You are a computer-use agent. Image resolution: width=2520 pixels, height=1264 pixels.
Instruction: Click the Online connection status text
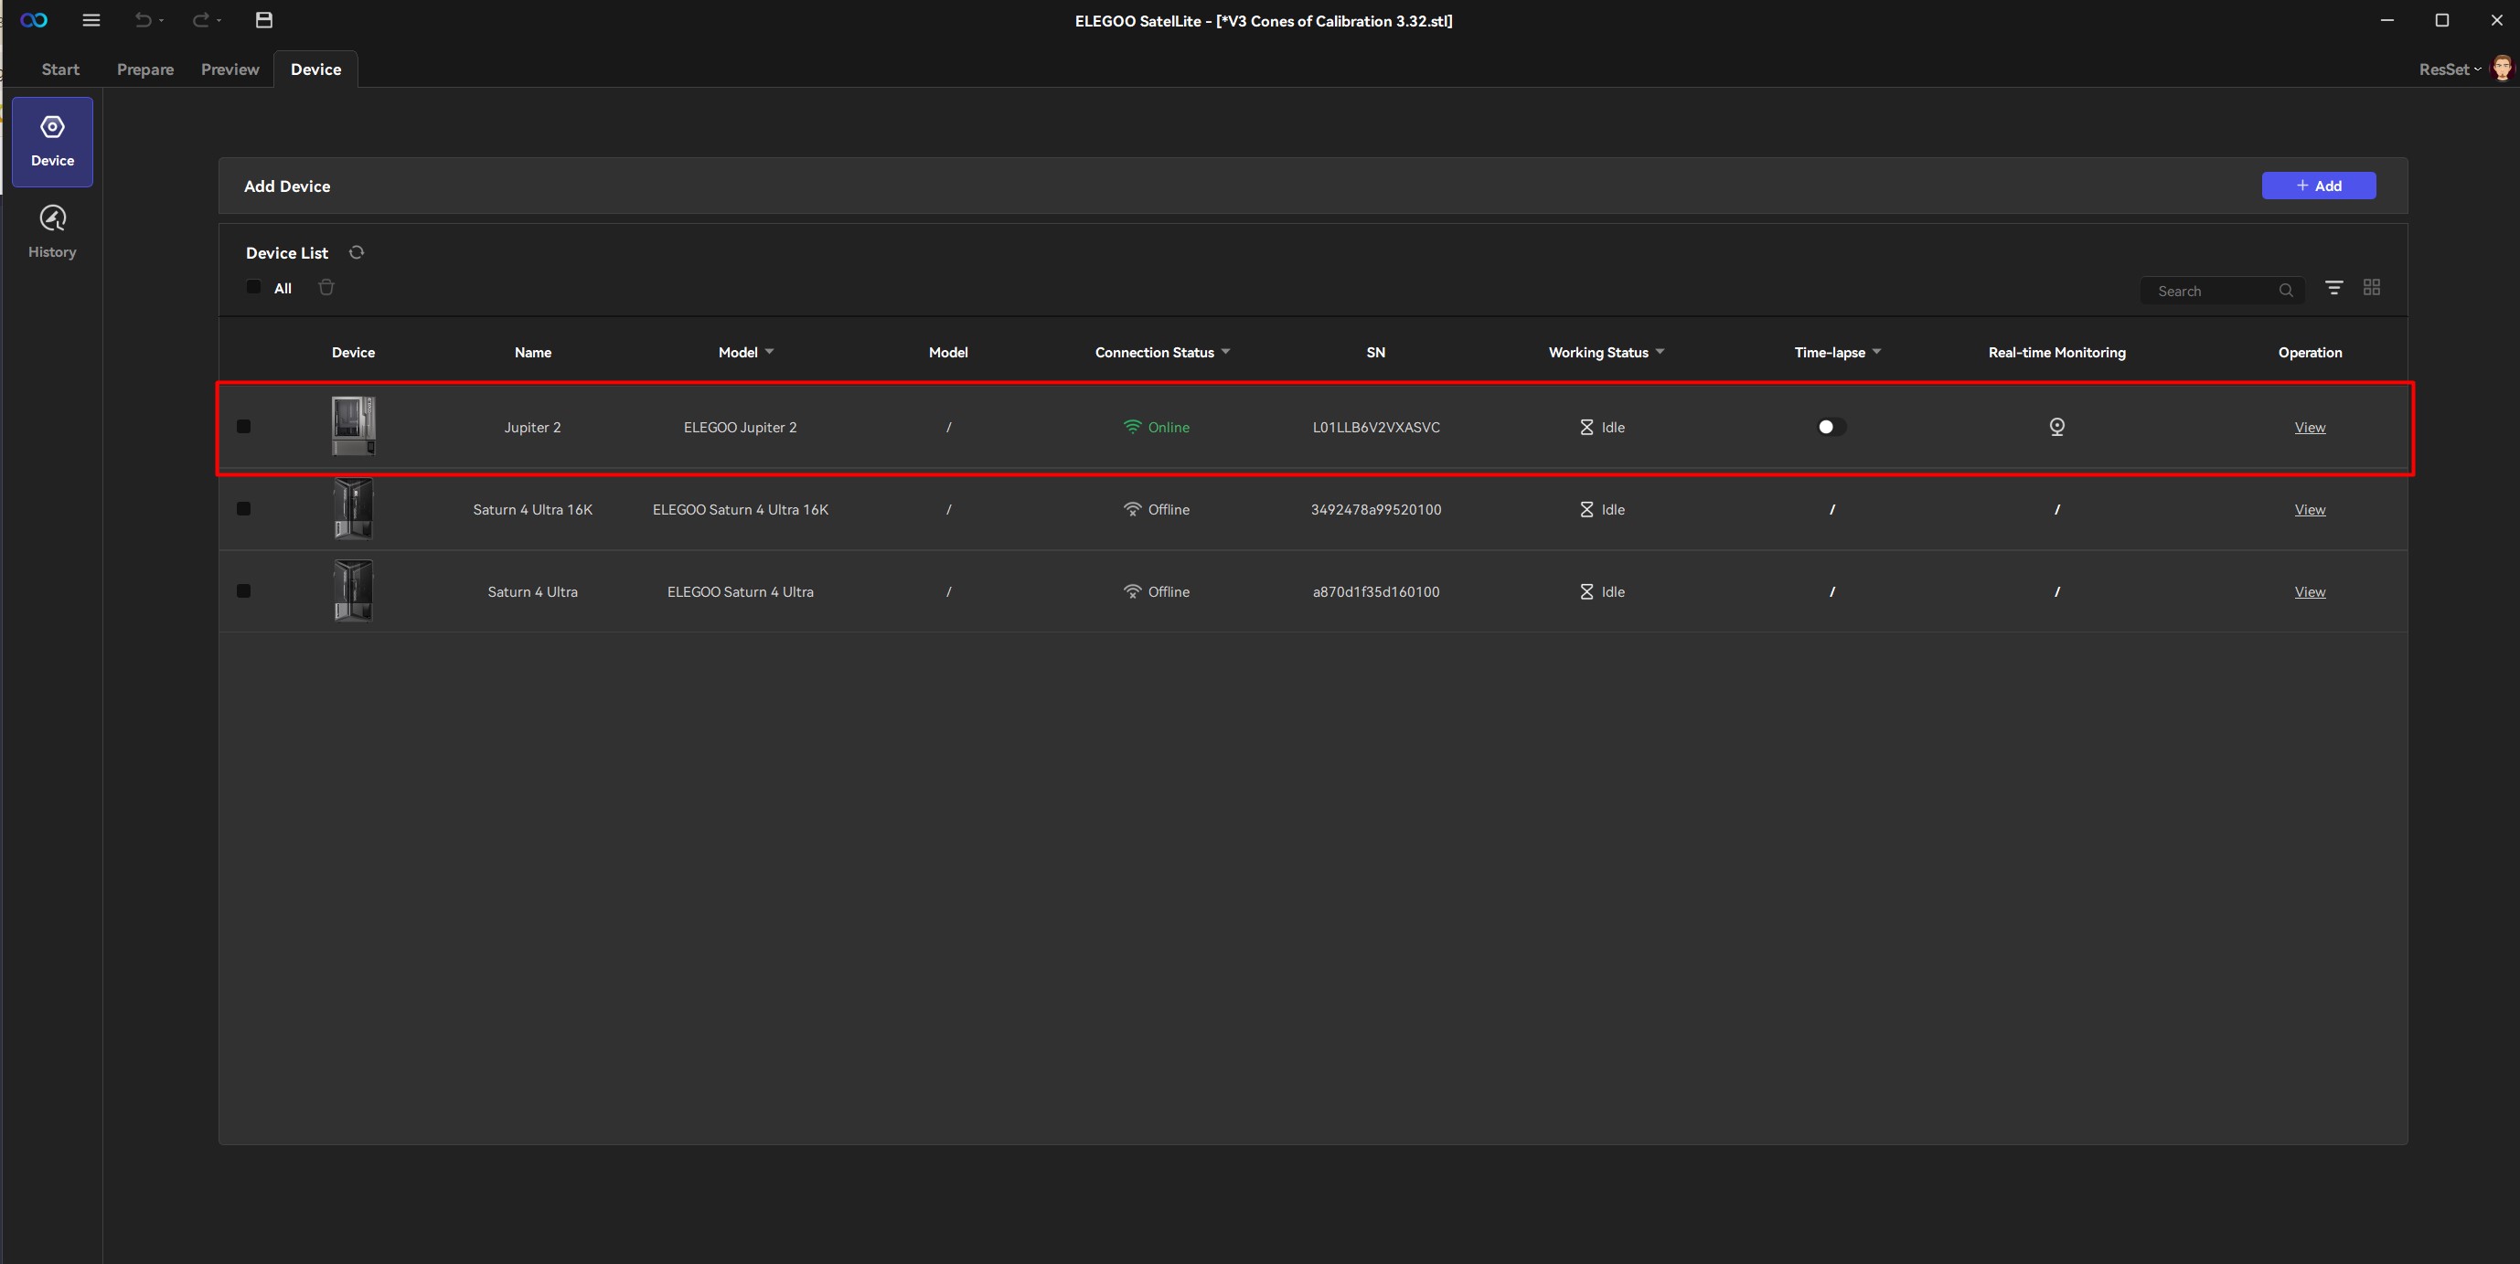point(1168,427)
